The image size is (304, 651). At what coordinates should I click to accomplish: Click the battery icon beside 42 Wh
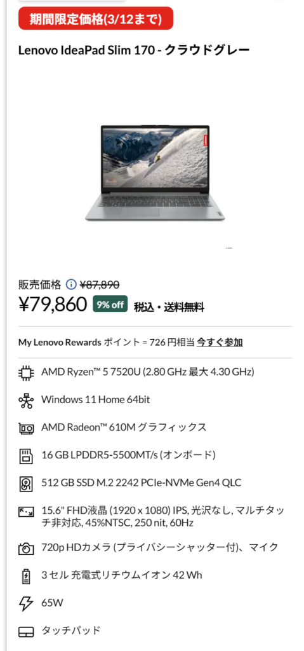coord(26,576)
